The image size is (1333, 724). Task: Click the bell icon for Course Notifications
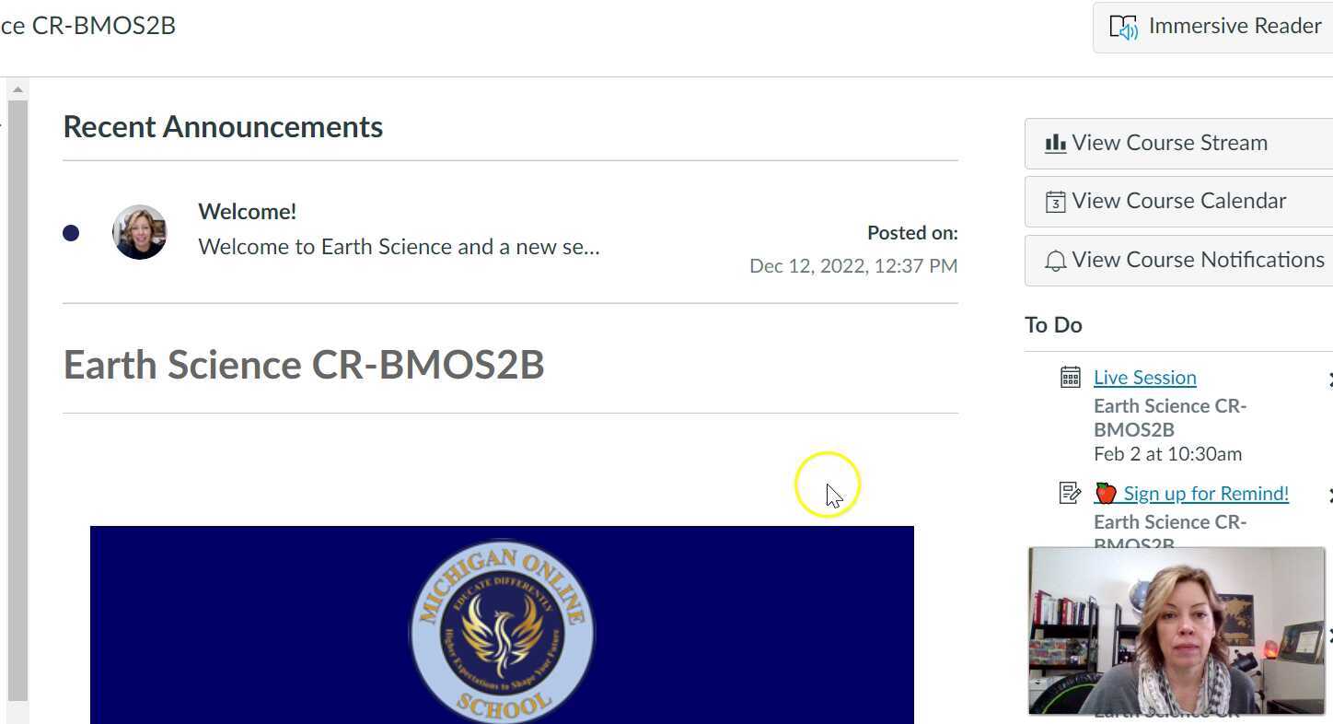tap(1055, 260)
